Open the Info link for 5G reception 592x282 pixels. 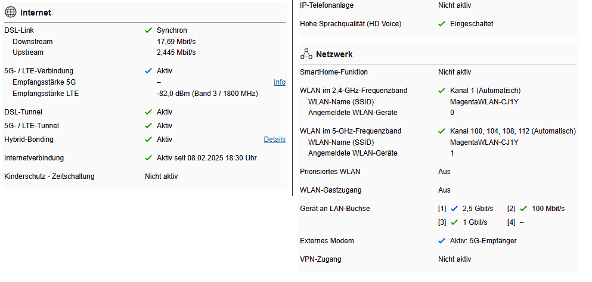coord(279,82)
